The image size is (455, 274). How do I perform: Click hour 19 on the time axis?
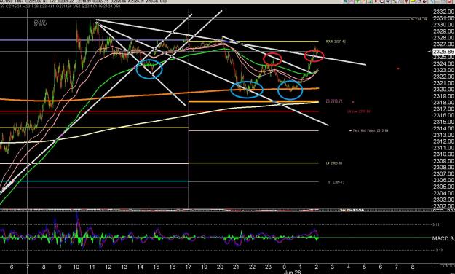205,267
